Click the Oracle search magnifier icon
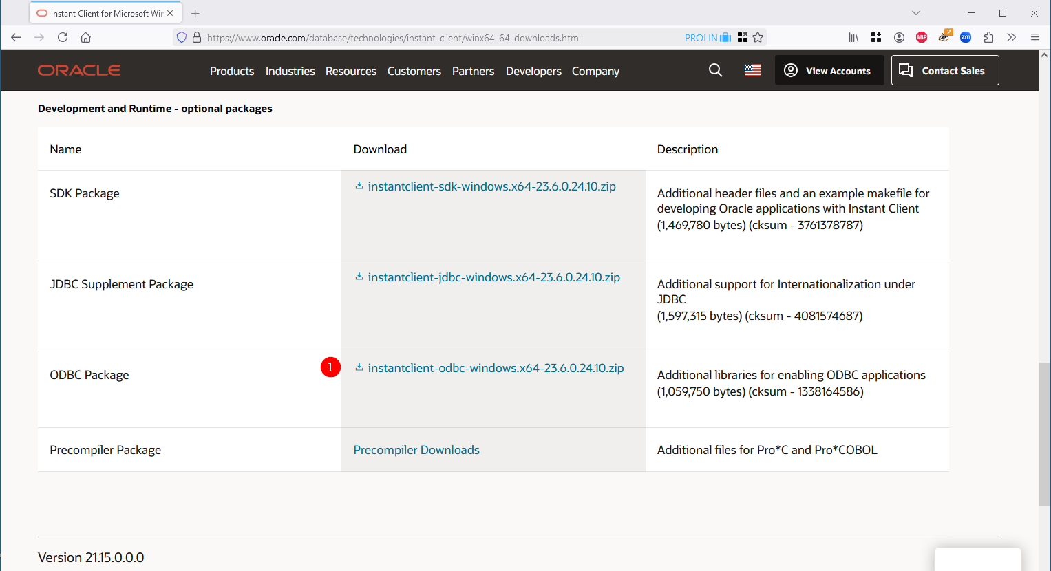The image size is (1051, 571). pos(715,70)
